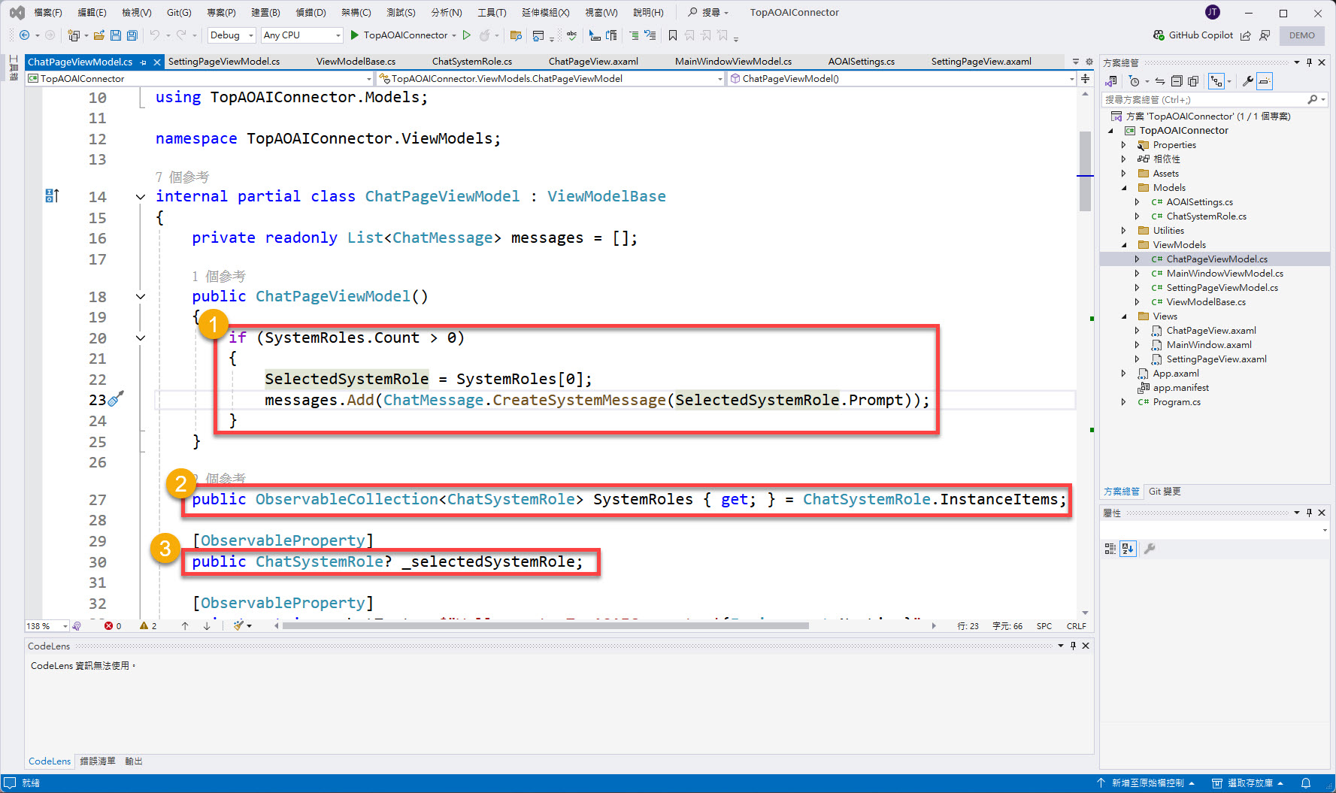
Task: Save the file with the single-floppy icon
Action: click(116, 35)
